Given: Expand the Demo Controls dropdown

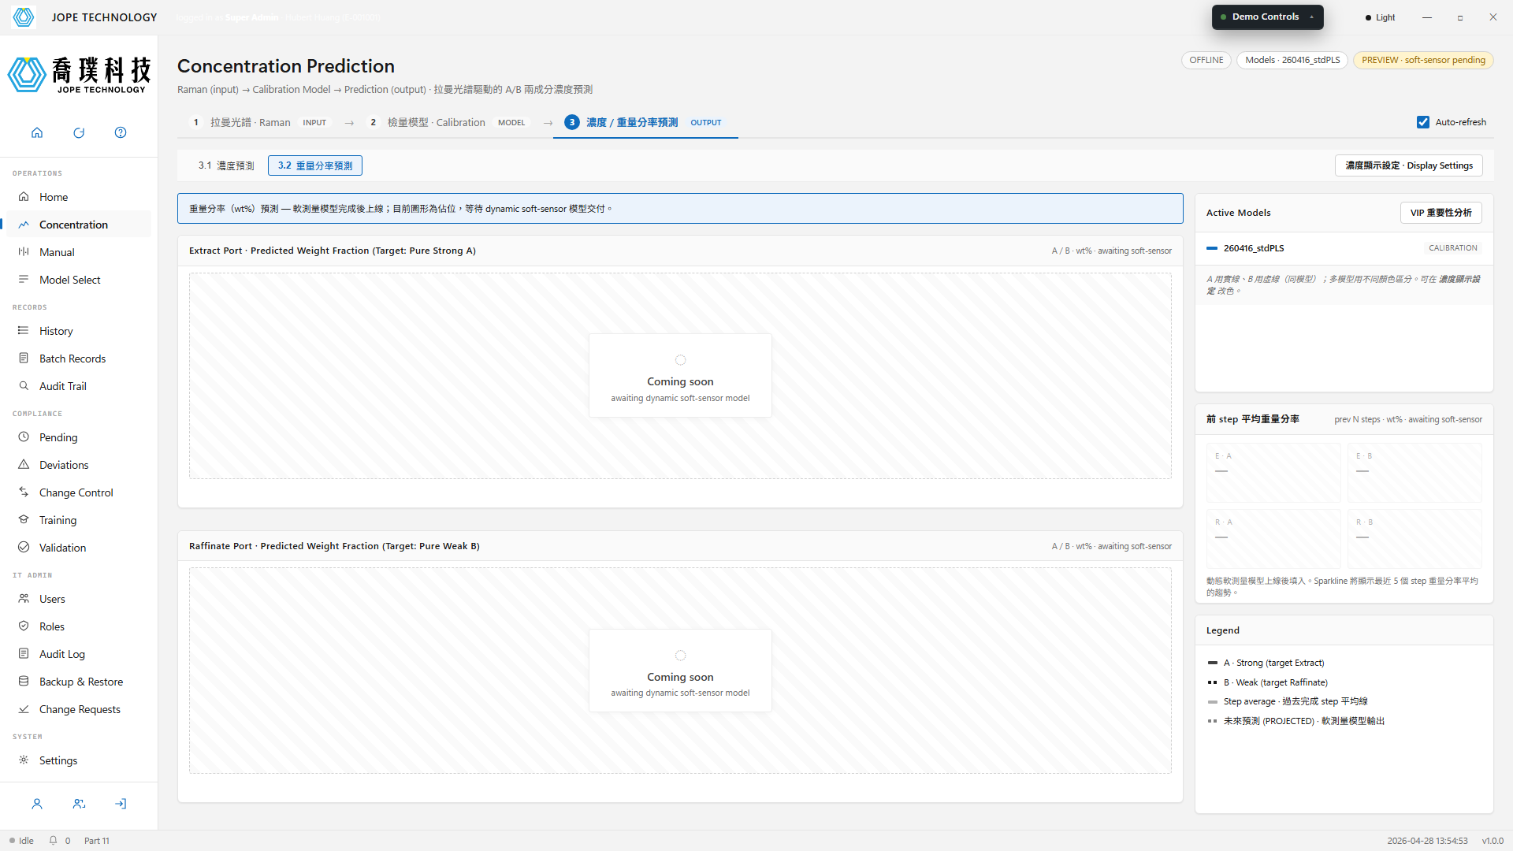Looking at the screenshot, I should pyautogui.click(x=1267, y=17).
